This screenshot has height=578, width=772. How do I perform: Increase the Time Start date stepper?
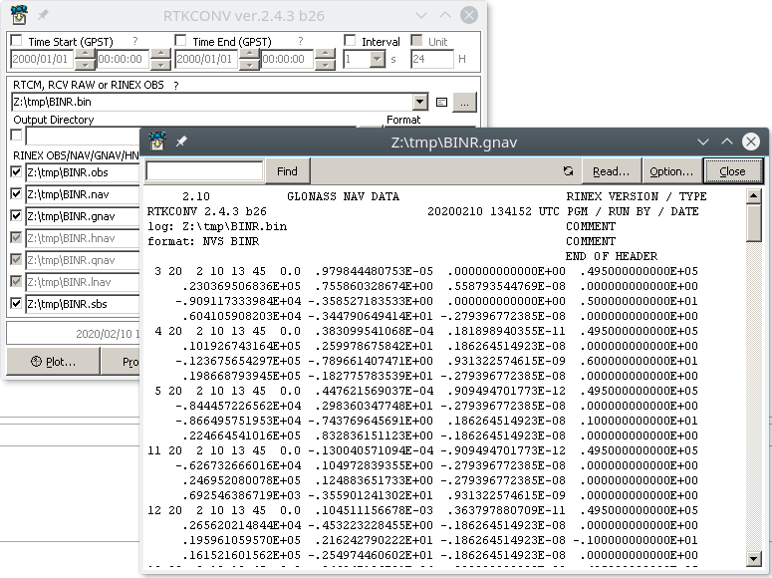[x=86, y=54]
